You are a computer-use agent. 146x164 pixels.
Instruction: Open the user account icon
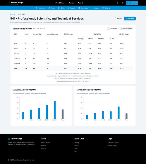[123, 3]
